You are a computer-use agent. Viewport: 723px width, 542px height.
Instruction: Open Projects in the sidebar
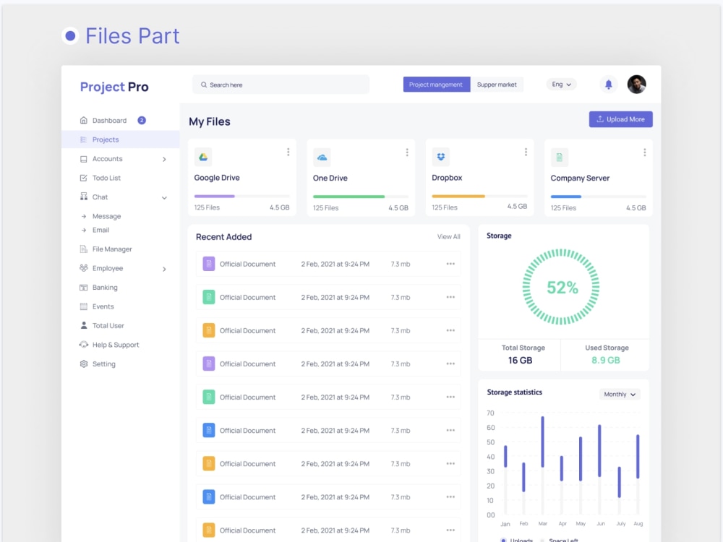pos(120,139)
